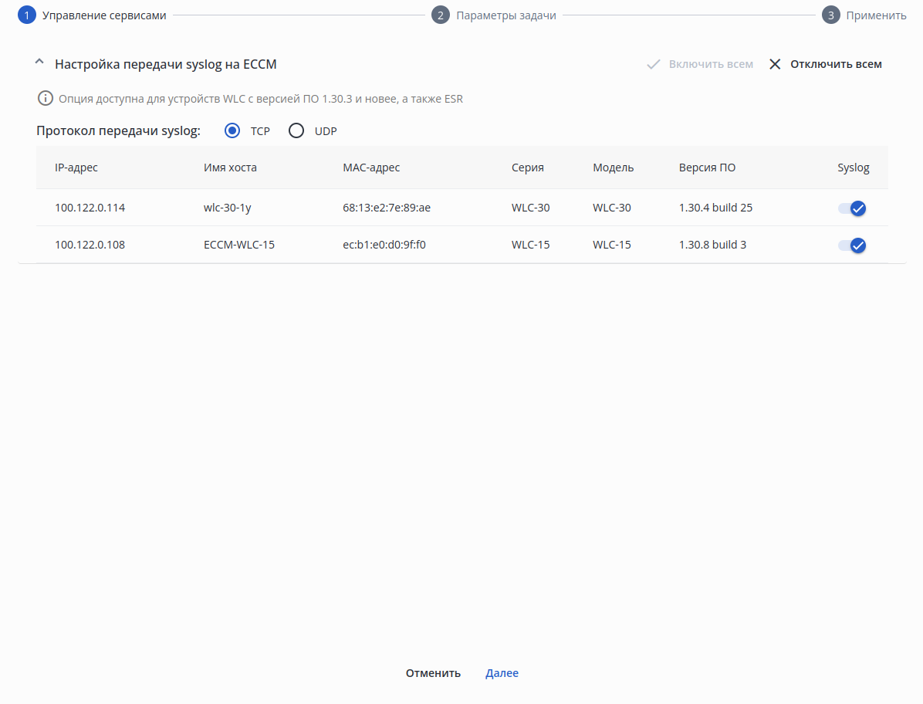Select the UDP protocol radio button
Screen dimensions: 923x704
point(296,130)
